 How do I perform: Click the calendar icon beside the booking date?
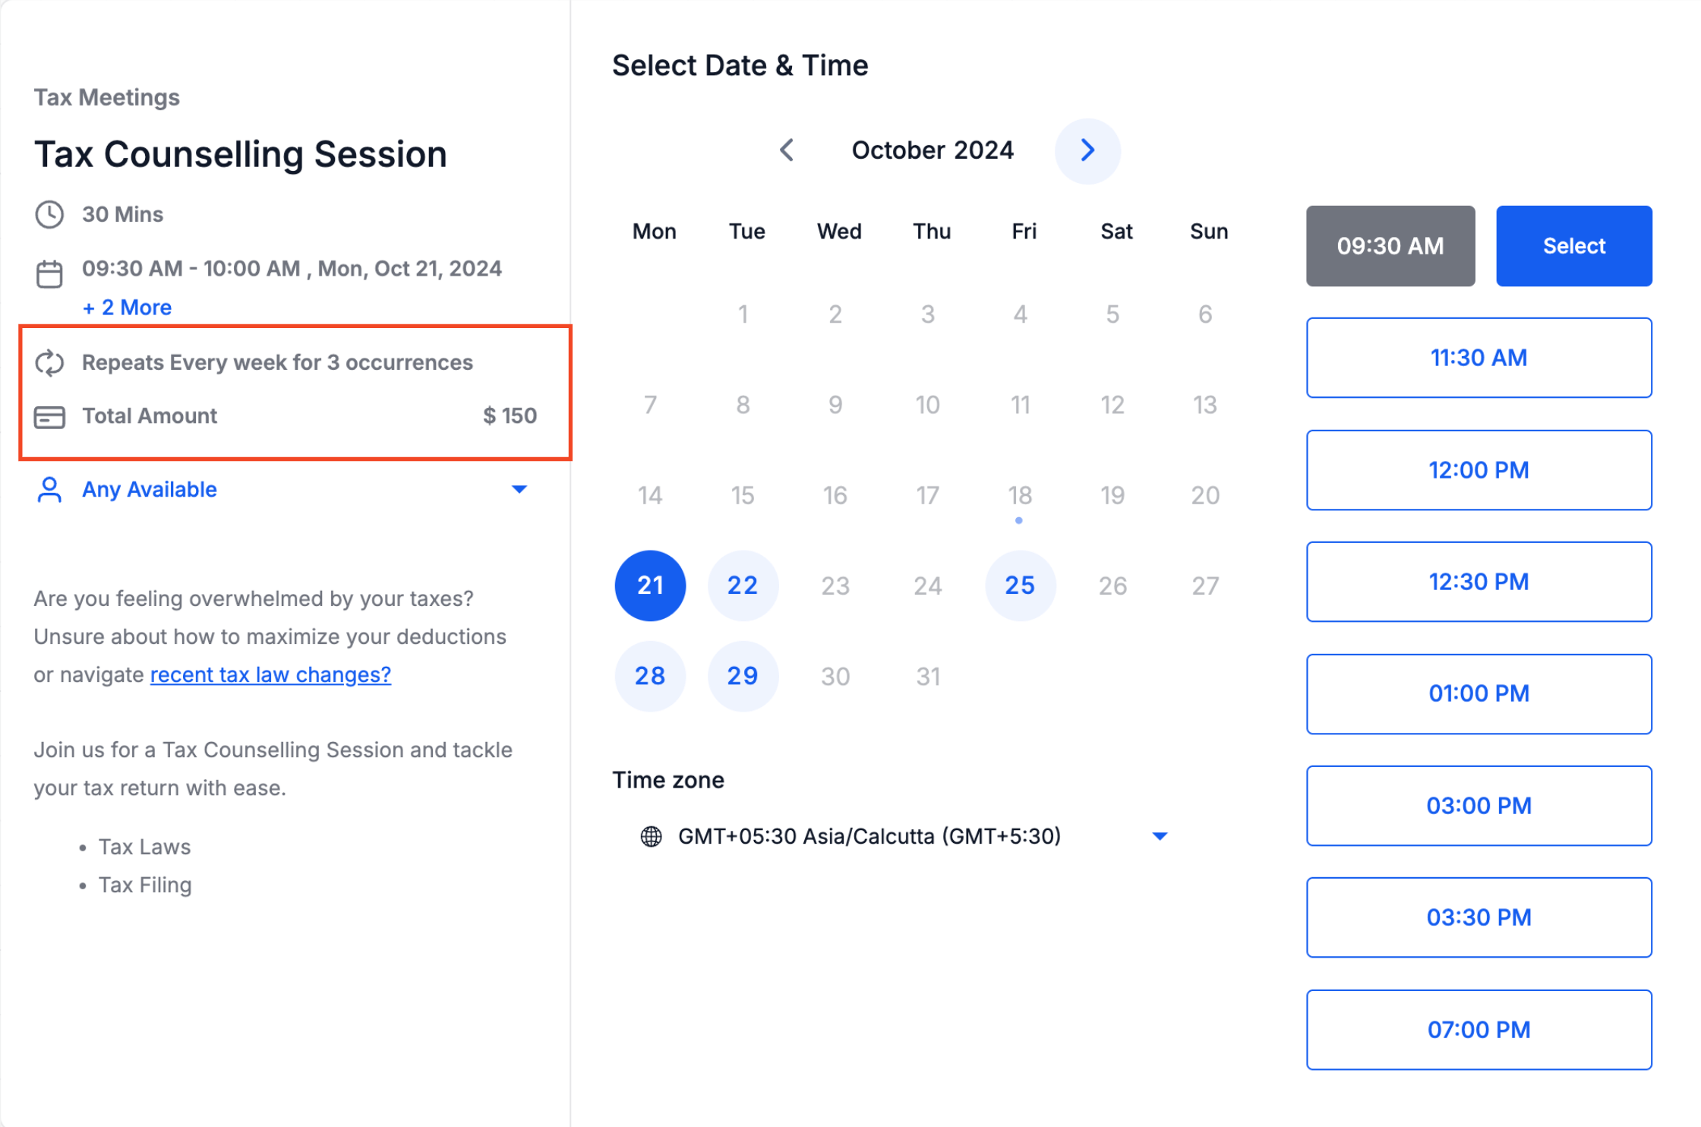(x=49, y=274)
